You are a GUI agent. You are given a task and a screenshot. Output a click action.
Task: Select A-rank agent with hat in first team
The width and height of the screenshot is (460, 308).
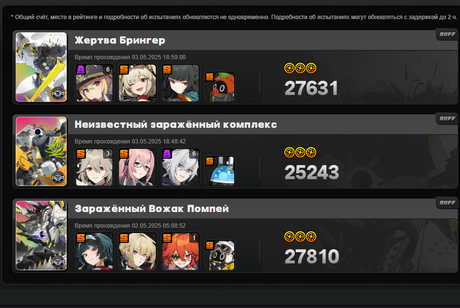click(x=94, y=83)
